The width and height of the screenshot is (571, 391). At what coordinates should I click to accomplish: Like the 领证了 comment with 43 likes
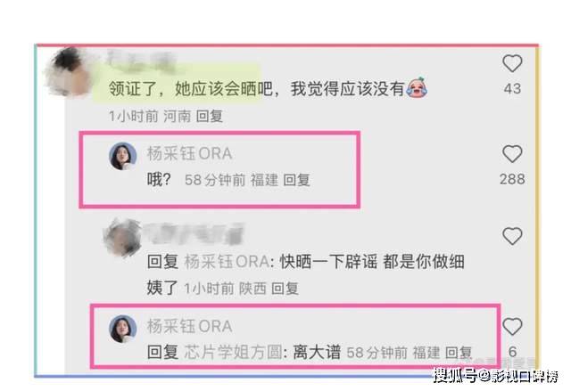point(512,63)
